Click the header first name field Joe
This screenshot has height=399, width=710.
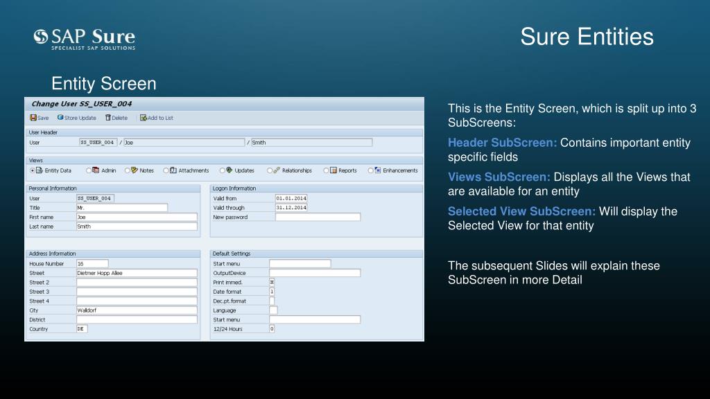click(184, 143)
